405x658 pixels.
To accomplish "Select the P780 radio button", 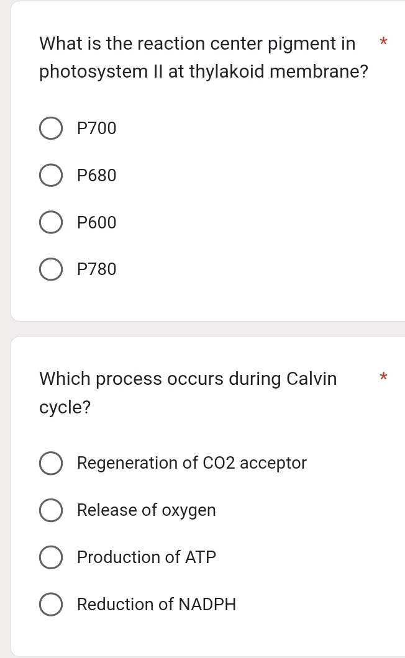I will [50, 269].
